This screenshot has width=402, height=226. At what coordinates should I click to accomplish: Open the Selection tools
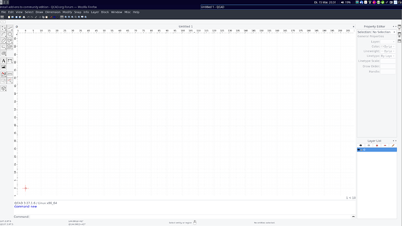(x=10, y=81)
